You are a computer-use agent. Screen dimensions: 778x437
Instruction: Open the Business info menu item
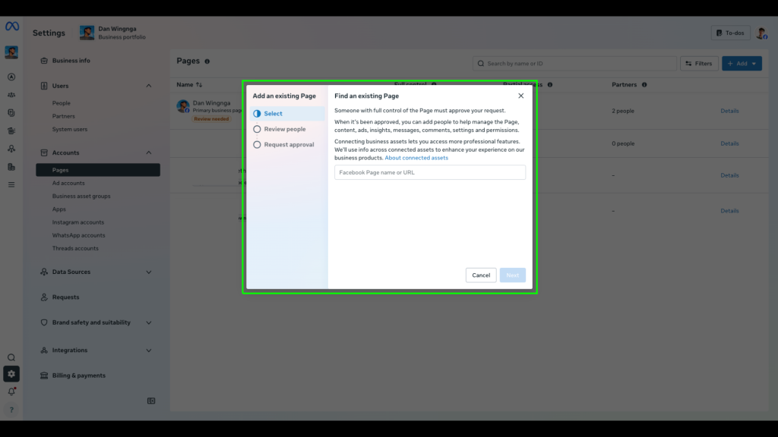tap(71, 61)
